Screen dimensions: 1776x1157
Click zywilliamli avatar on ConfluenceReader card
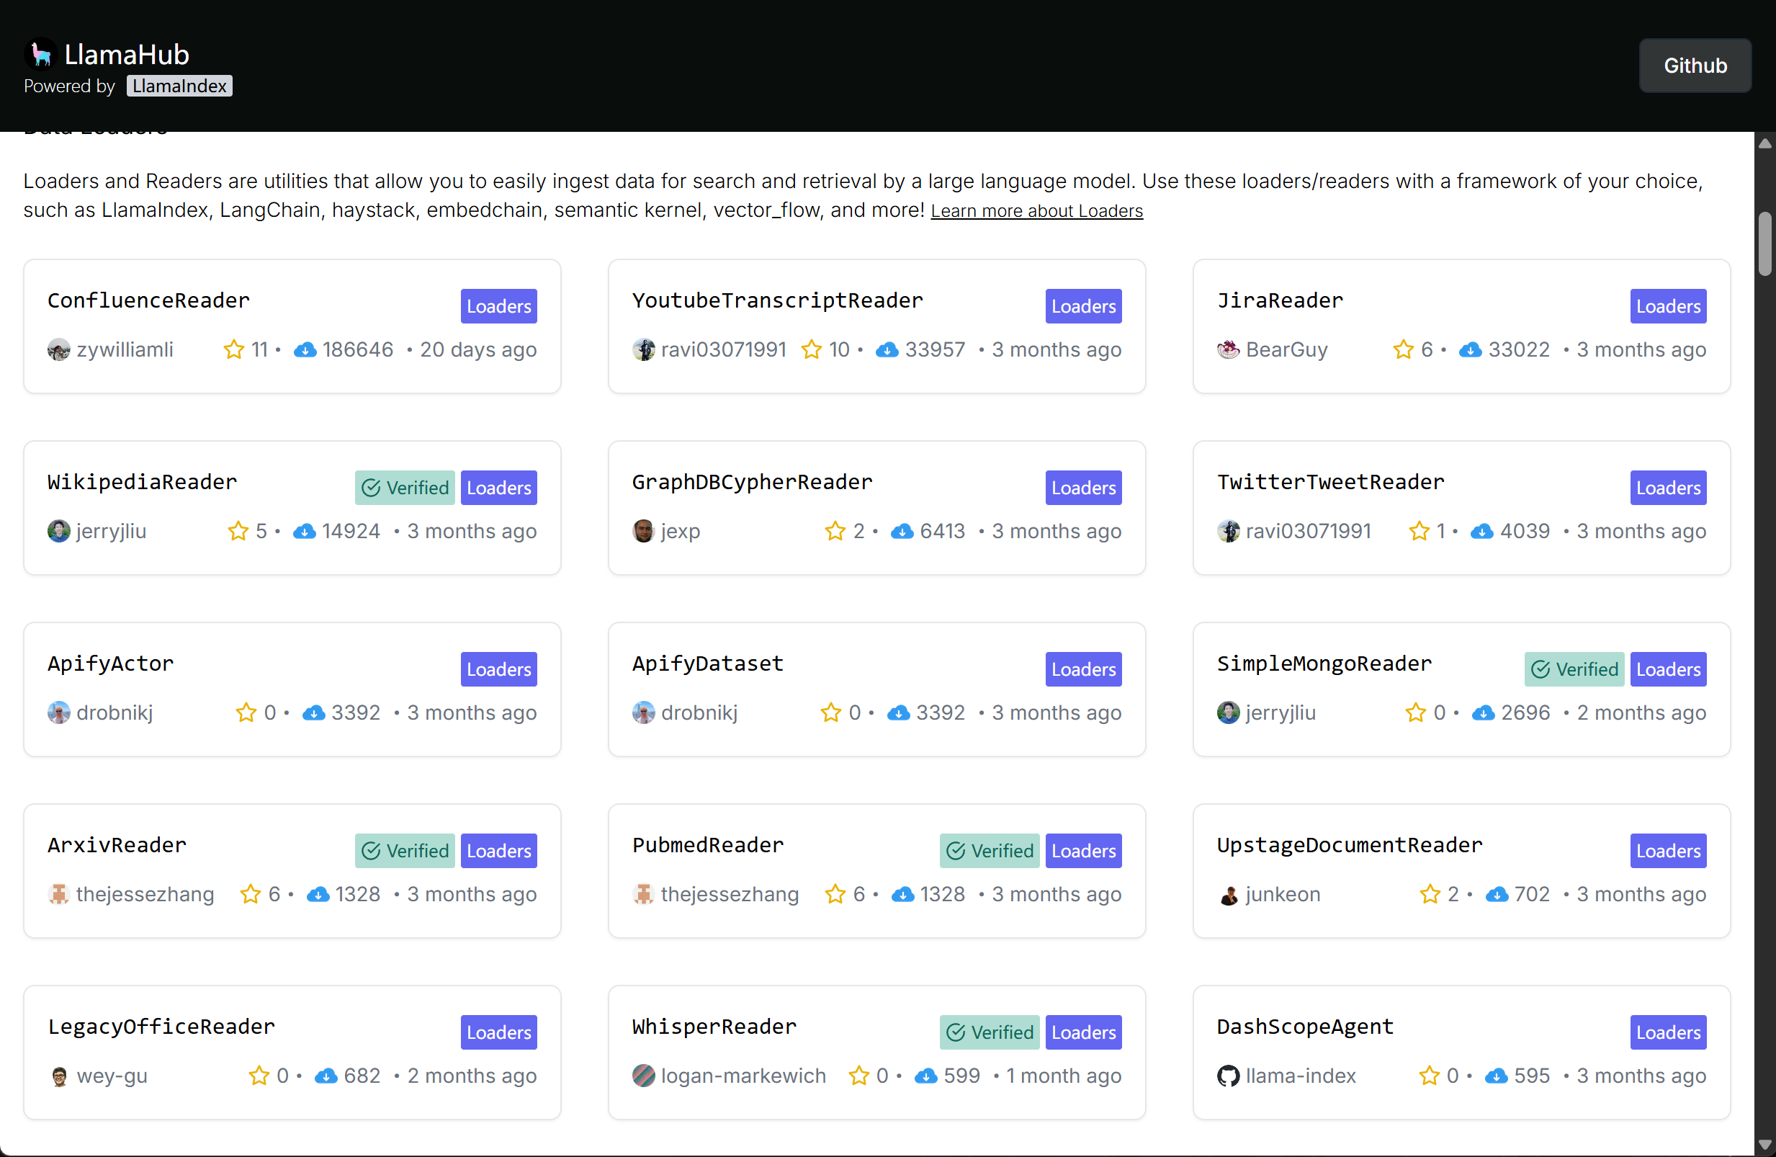(59, 349)
